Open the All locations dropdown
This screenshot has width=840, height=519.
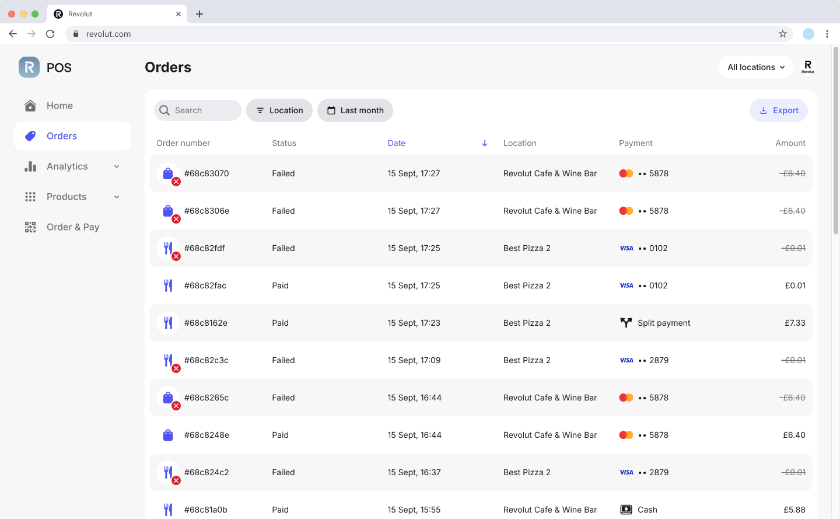(x=755, y=67)
